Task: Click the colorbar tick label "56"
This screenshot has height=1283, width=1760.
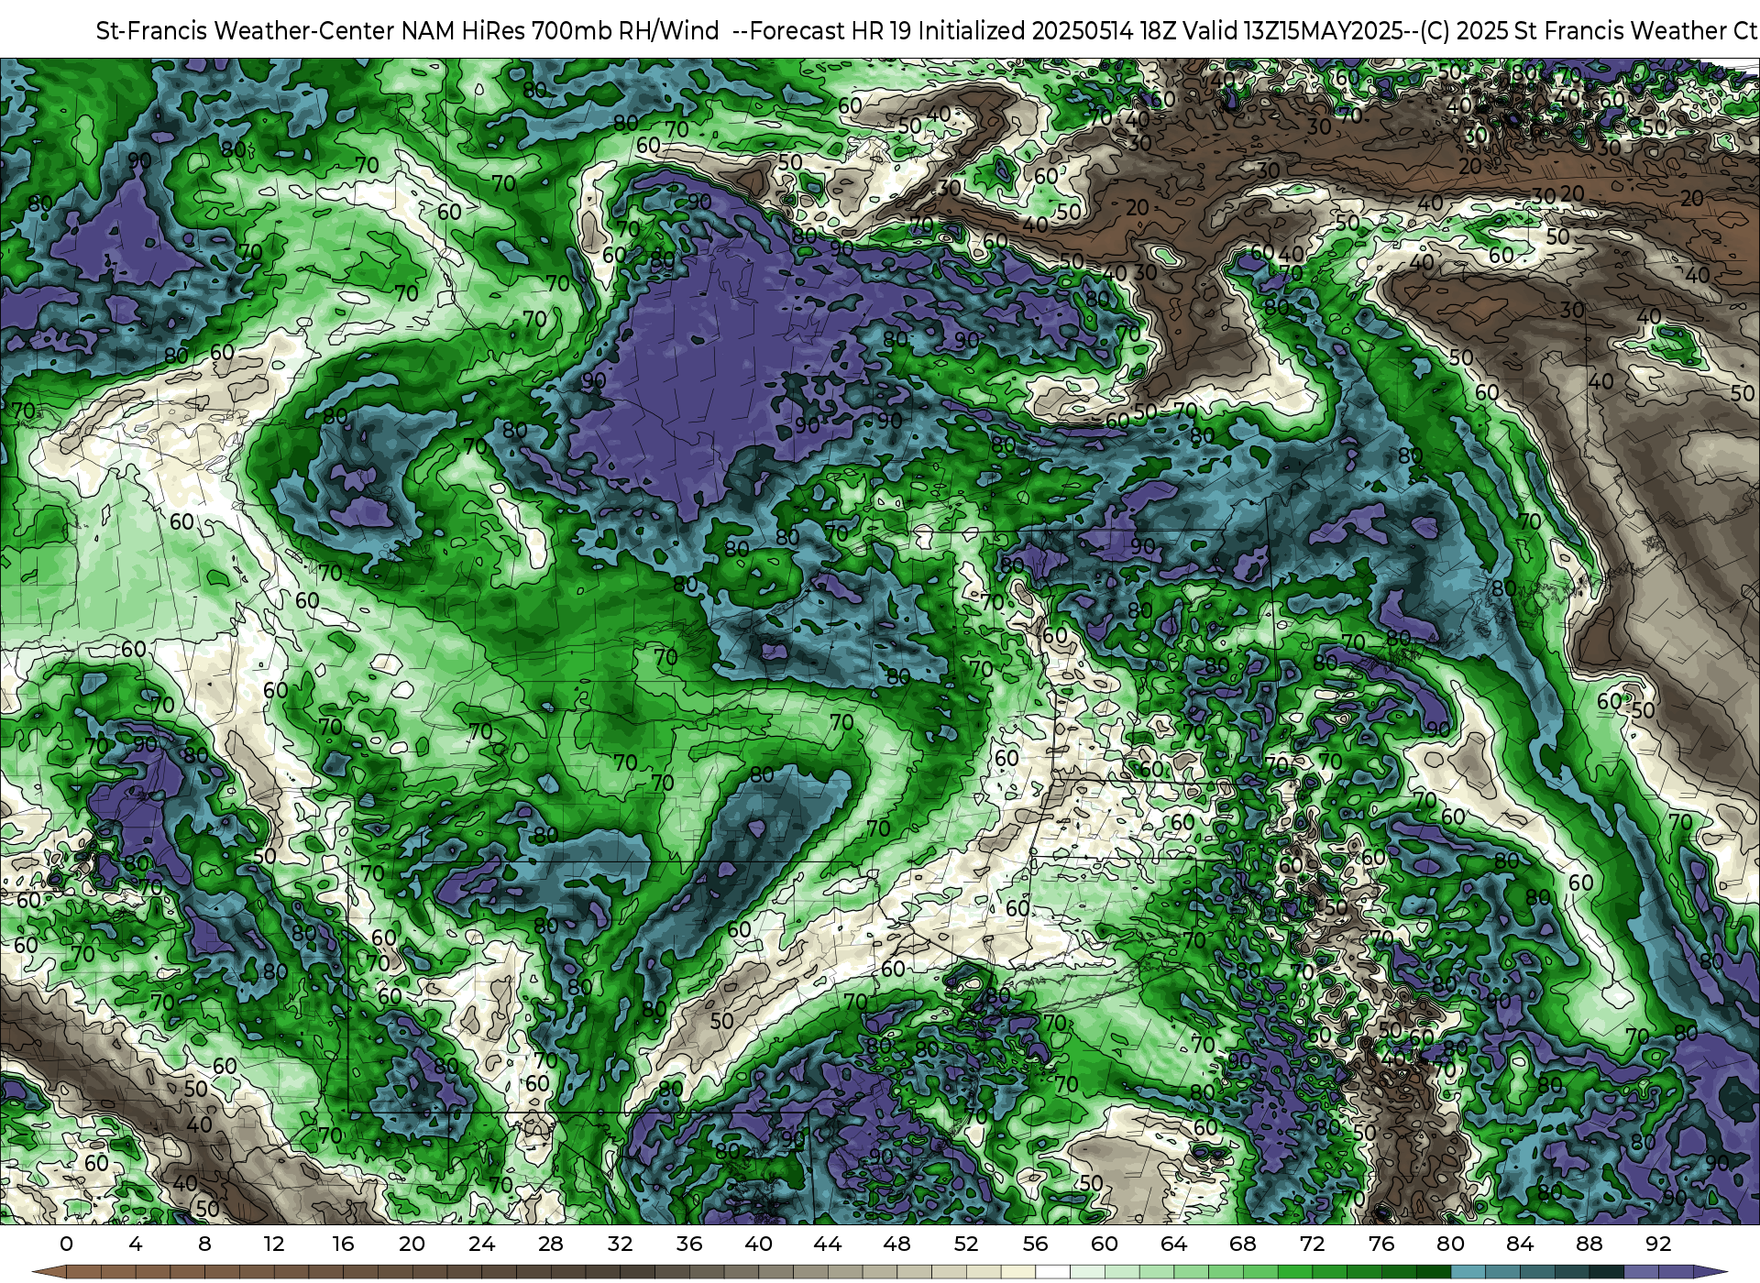Action: tap(1035, 1244)
